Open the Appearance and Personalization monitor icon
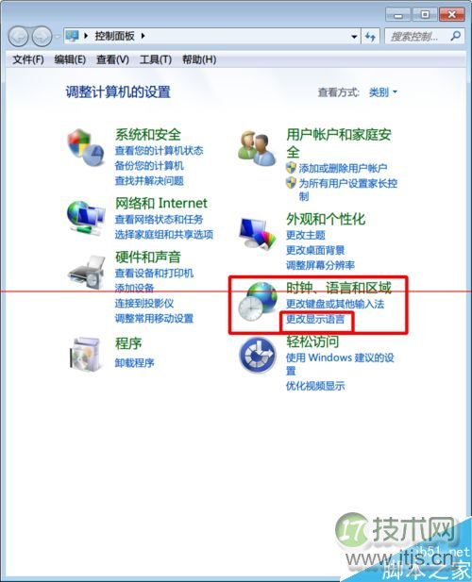 tap(258, 233)
